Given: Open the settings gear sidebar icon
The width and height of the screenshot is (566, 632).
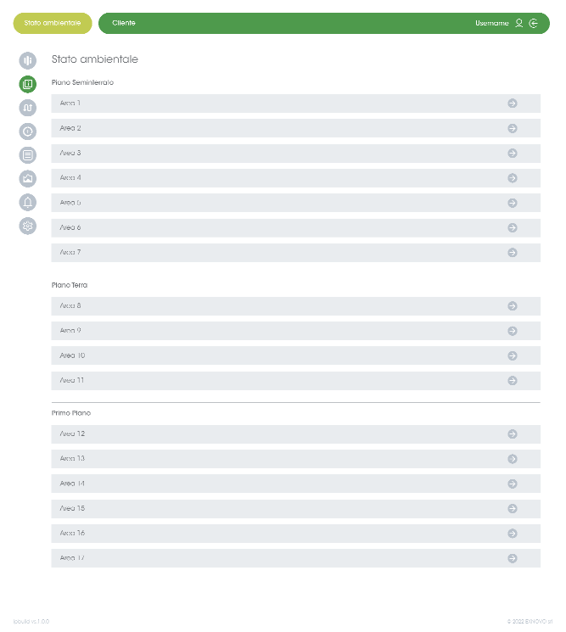Looking at the screenshot, I should coord(28,226).
